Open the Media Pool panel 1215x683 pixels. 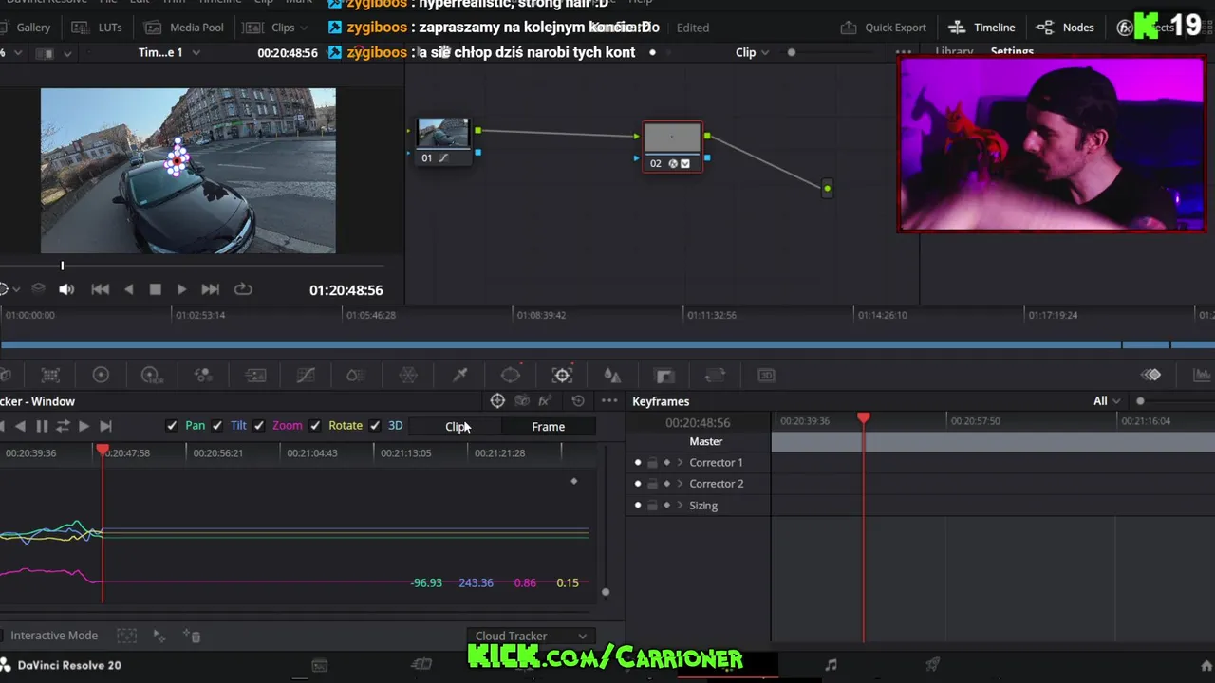pos(184,28)
